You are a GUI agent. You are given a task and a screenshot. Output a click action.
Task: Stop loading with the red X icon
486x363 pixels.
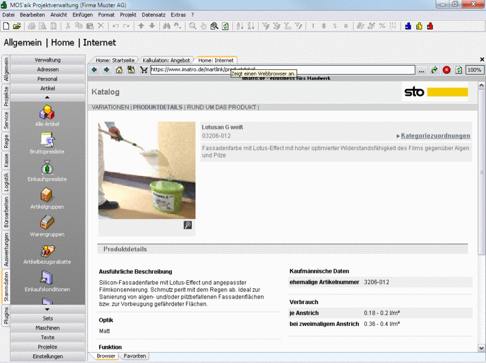447,70
